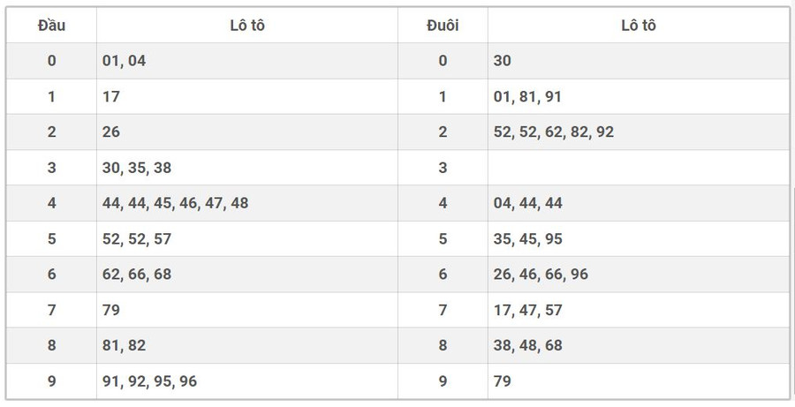This screenshot has width=795, height=407.
Task: Click the empty Lô tô cell for Đuôi 3
Action: (x=638, y=168)
